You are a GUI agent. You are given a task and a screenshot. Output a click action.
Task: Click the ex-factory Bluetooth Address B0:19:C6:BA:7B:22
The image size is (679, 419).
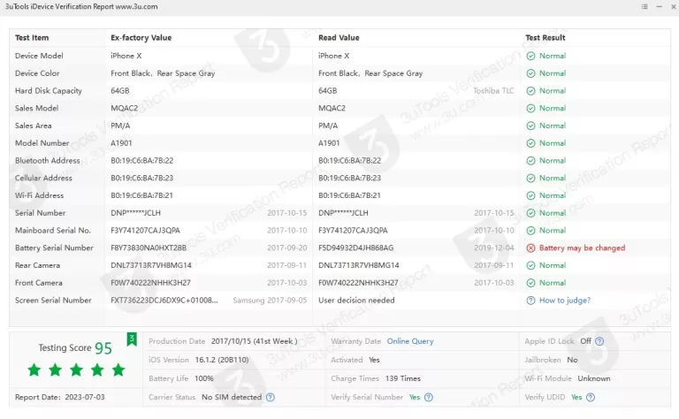point(141,161)
